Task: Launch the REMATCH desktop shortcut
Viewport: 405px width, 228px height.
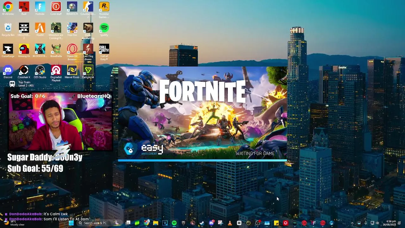Action: [72, 9]
